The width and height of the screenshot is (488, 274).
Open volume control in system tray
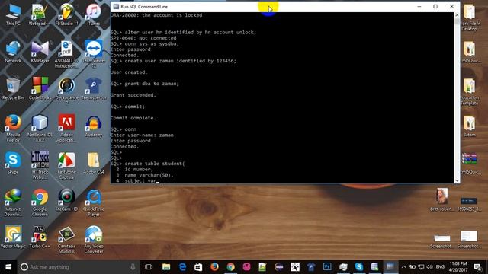430,267
